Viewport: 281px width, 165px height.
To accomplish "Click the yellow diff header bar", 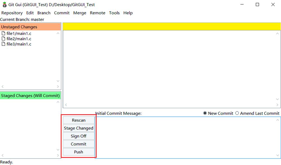I will pos(172,26).
